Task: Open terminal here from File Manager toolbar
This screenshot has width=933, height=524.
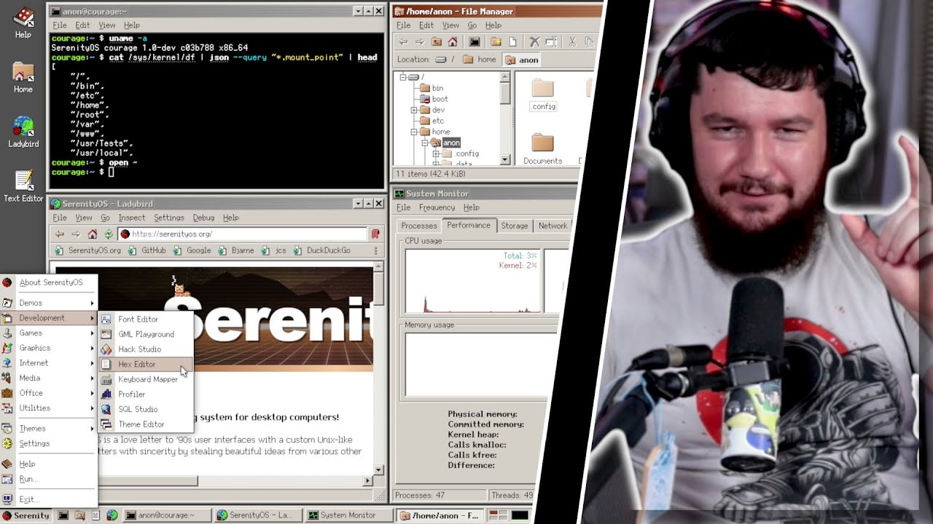Action: (475, 42)
